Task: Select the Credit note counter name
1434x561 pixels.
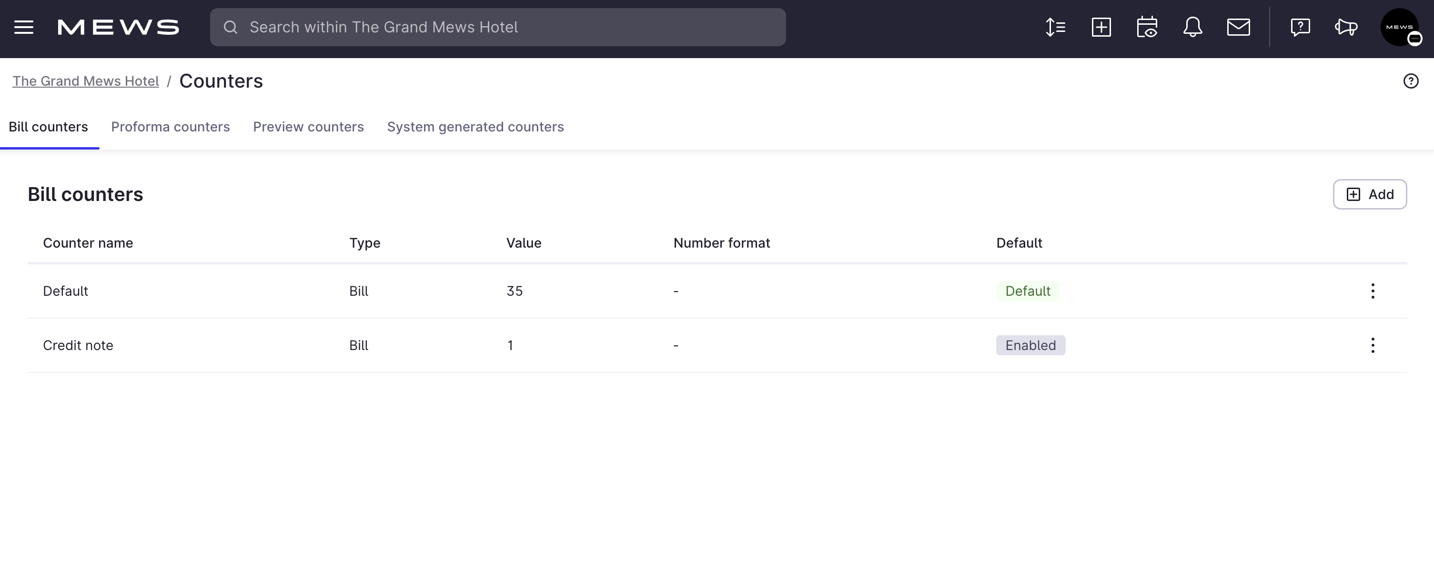Action: pyautogui.click(x=78, y=346)
